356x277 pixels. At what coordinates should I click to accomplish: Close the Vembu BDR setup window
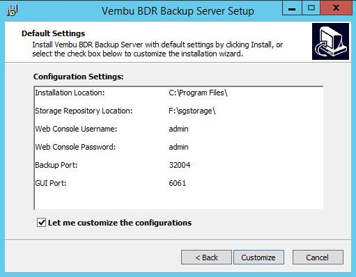336,8
